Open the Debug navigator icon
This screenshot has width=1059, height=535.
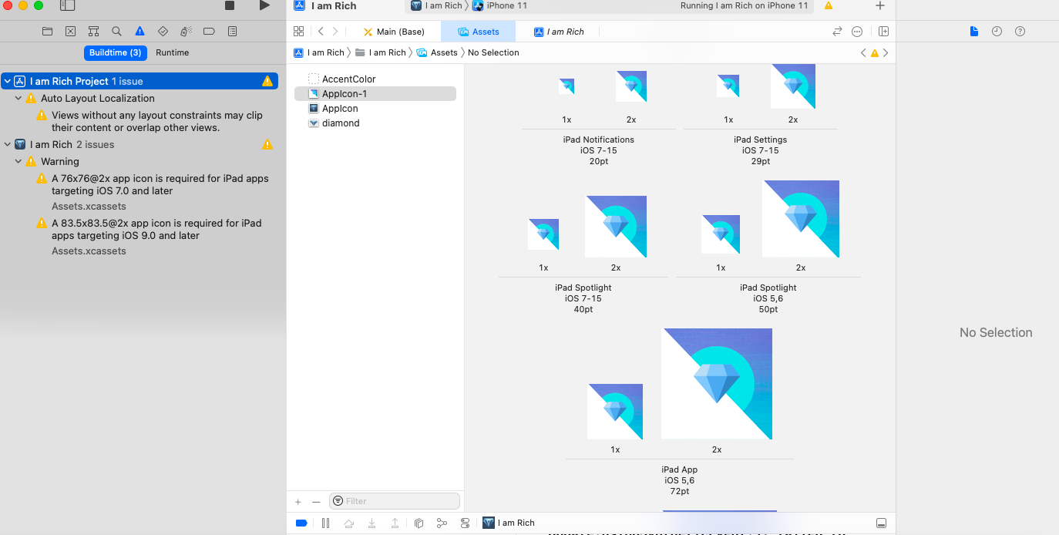point(186,32)
